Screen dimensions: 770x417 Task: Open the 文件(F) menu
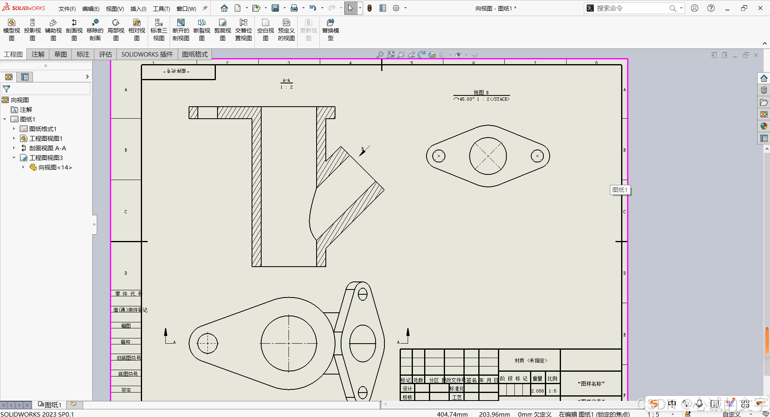coord(67,9)
